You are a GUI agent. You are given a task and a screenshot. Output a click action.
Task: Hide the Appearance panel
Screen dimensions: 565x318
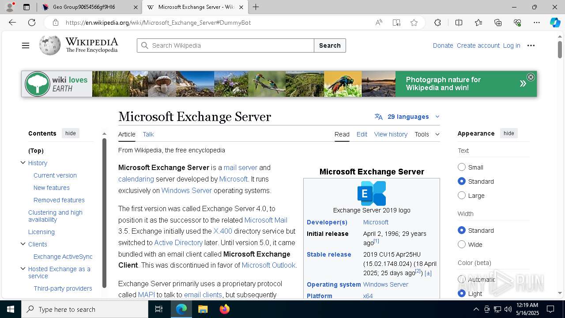coord(509,133)
